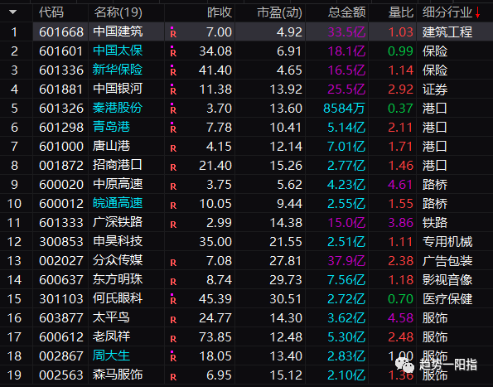Select stock name 森马服饰
The image size is (493, 387).
click(x=118, y=375)
